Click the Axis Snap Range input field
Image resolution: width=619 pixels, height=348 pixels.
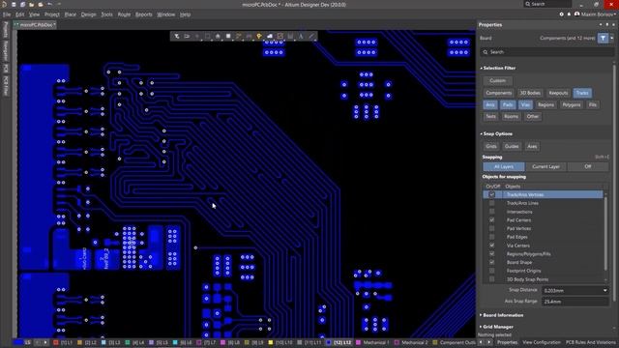coord(575,302)
